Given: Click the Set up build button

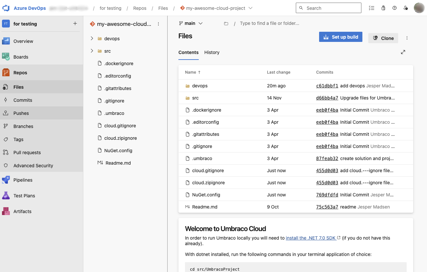Looking at the screenshot, I should point(340,37).
